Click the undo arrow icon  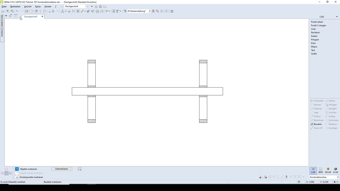pyautogui.click(x=17, y=11)
